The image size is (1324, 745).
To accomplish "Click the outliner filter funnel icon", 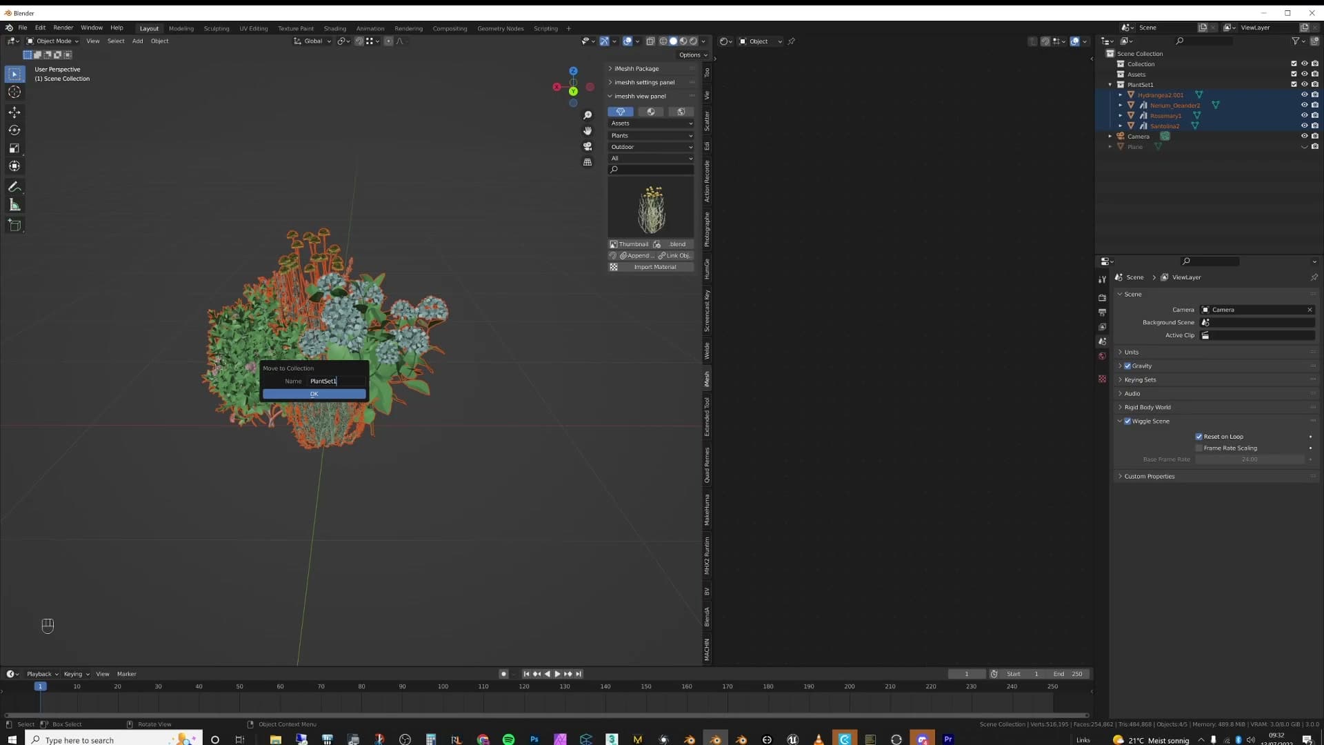I will click(x=1296, y=41).
